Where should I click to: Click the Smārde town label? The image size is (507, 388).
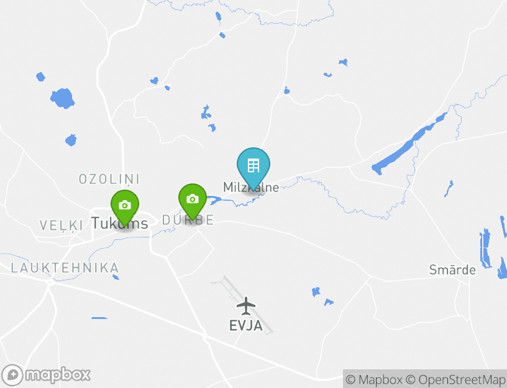coord(452,270)
